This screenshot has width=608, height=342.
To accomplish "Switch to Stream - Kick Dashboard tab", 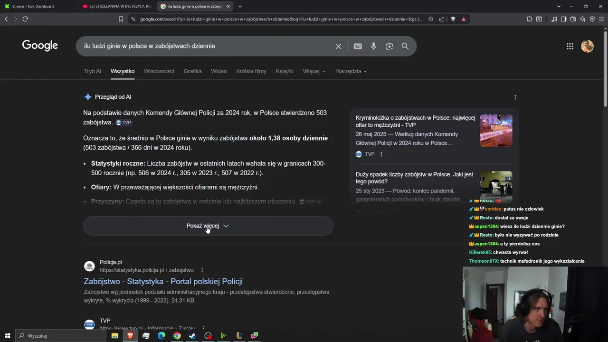I will pyautogui.click(x=38, y=6).
